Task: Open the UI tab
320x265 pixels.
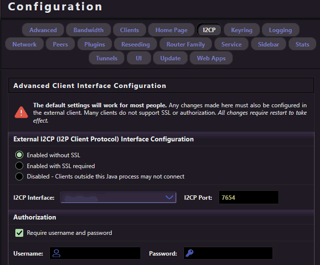Action: [x=139, y=58]
